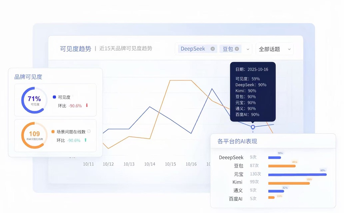Click the green up arrow beside 场景问题在线数 环比
The width and height of the screenshot is (344, 213).
pyautogui.click(x=86, y=140)
